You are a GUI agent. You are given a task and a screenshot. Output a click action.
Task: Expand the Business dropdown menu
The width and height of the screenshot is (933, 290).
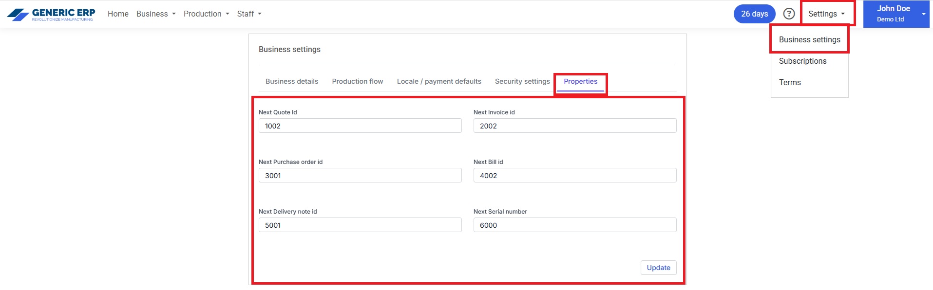pos(156,14)
